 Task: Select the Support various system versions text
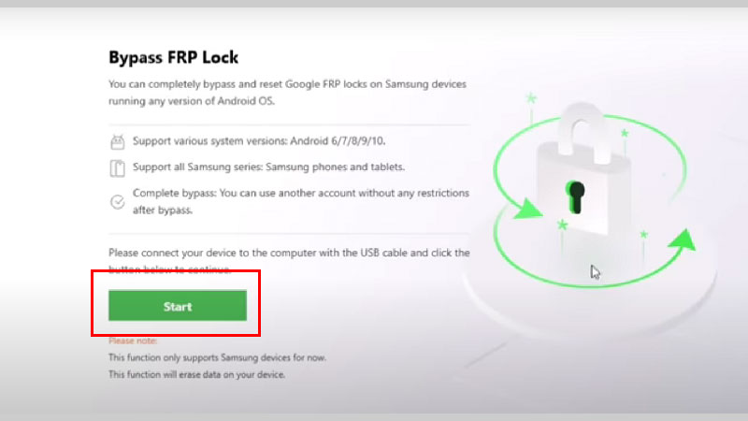tap(259, 141)
